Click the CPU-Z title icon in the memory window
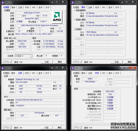Image resolution: width=138 pixels, height=131 pixels. tap(73, 68)
